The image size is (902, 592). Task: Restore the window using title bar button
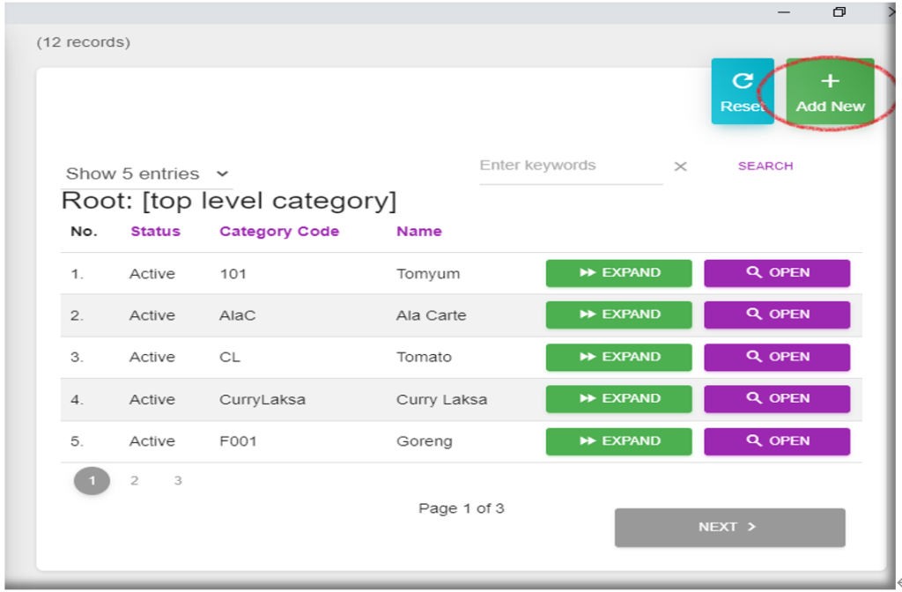coord(839,11)
